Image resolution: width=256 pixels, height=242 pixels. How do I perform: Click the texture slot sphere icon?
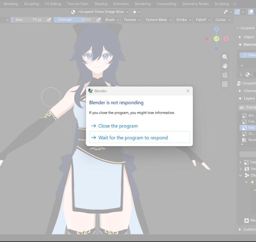click(x=73, y=12)
